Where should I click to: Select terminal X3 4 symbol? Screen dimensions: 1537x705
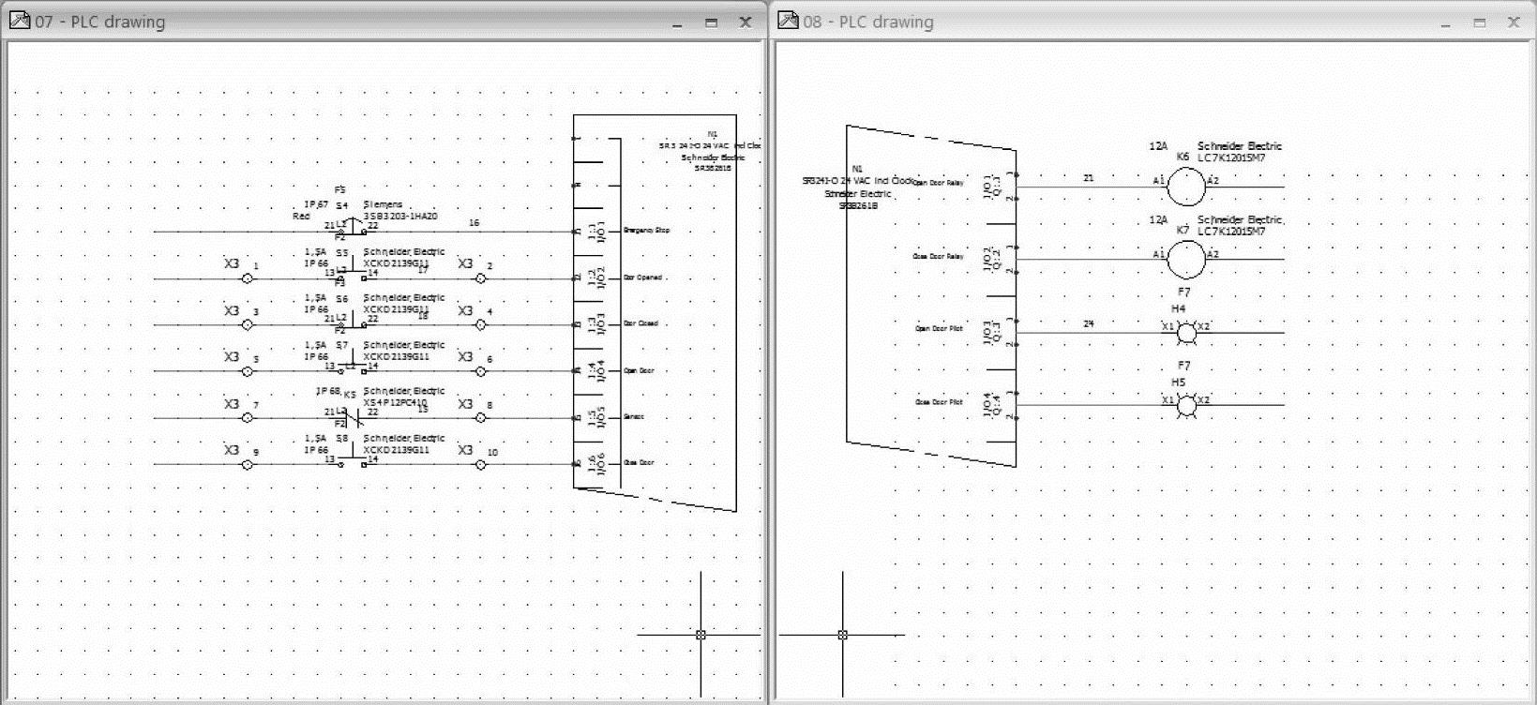pyautogui.click(x=481, y=325)
